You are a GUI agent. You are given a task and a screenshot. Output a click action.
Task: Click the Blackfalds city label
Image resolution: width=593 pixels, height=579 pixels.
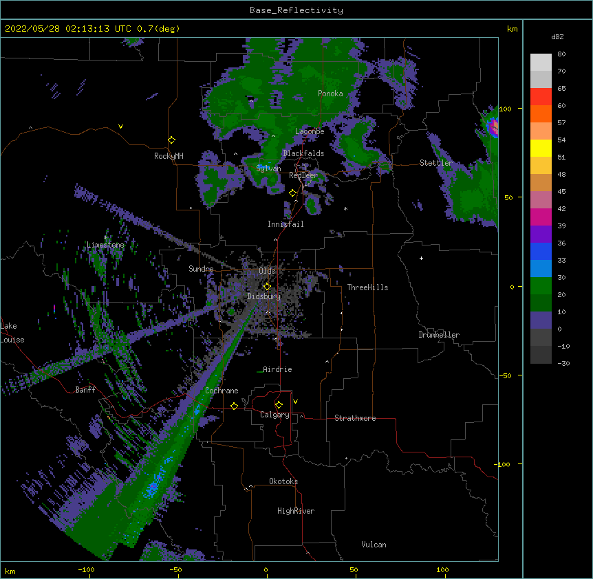(303, 153)
